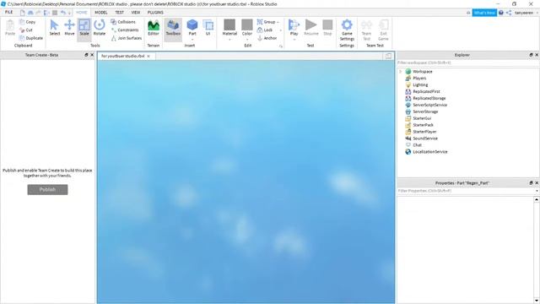Select Players in Explorer
Image resolution: width=540 pixels, height=304 pixels.
[419, 78]
